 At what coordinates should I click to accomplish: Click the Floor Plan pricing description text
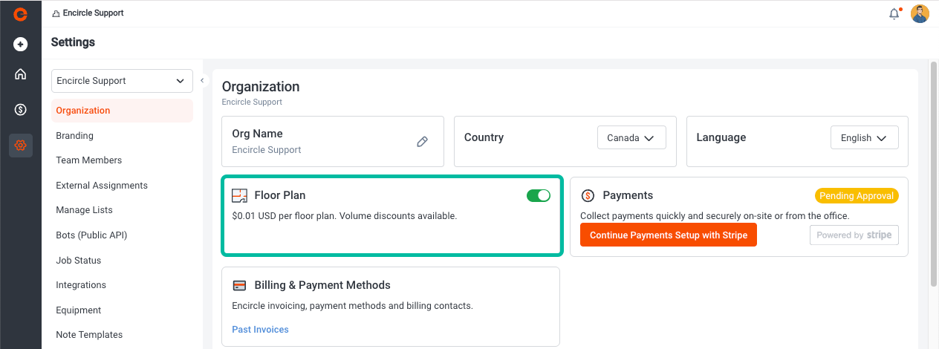point(344,216)
